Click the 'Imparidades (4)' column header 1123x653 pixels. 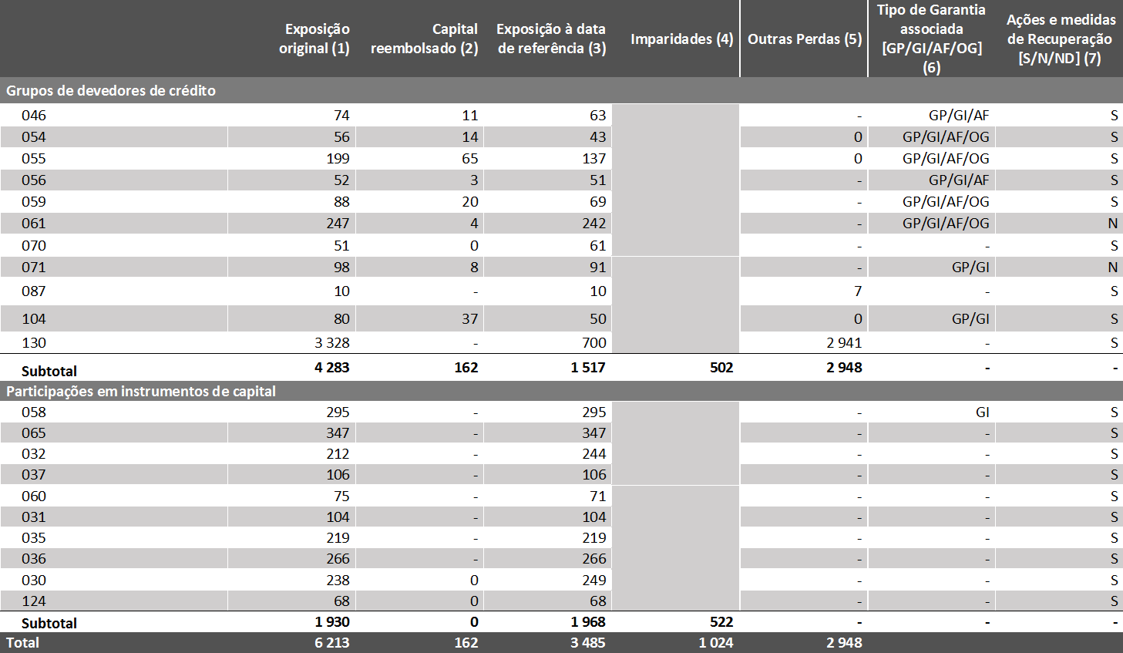[x=681, y=39]
